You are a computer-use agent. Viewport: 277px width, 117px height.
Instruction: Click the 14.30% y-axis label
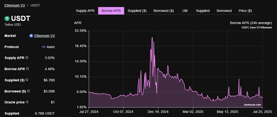click(x=80, y=61)
